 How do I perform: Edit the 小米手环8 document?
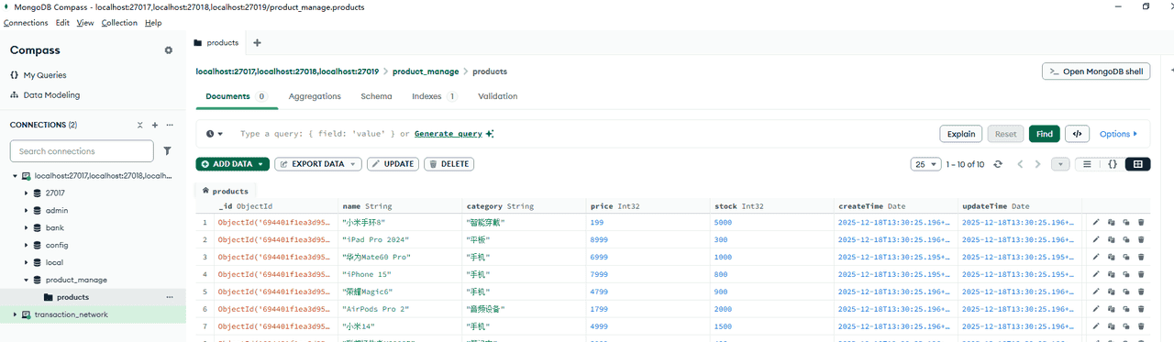click(1096, 222)
